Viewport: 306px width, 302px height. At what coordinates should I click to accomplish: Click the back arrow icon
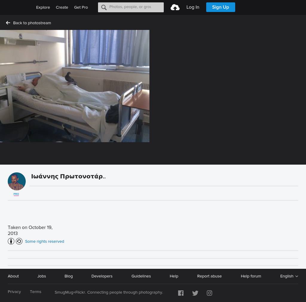pyautogui.click(x=8, y=23)
